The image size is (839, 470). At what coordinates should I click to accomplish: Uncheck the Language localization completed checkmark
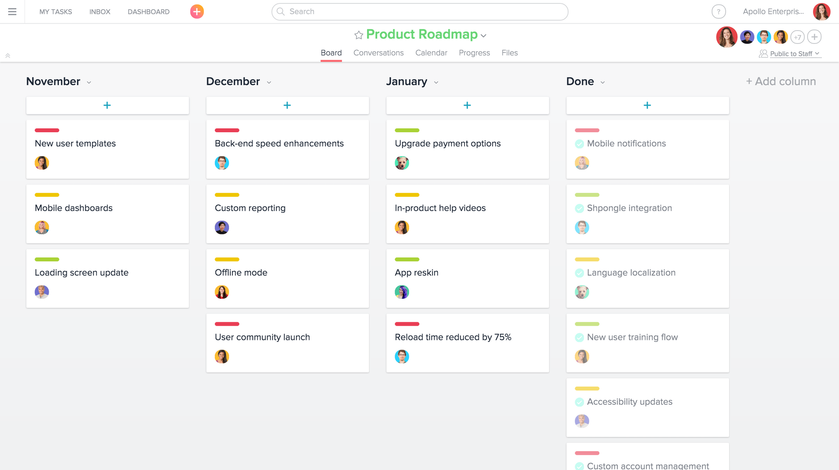tap(579, 273)
